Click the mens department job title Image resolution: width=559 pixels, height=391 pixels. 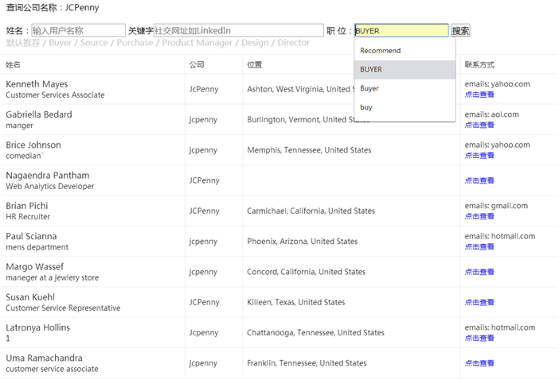[x=37, y=247]
